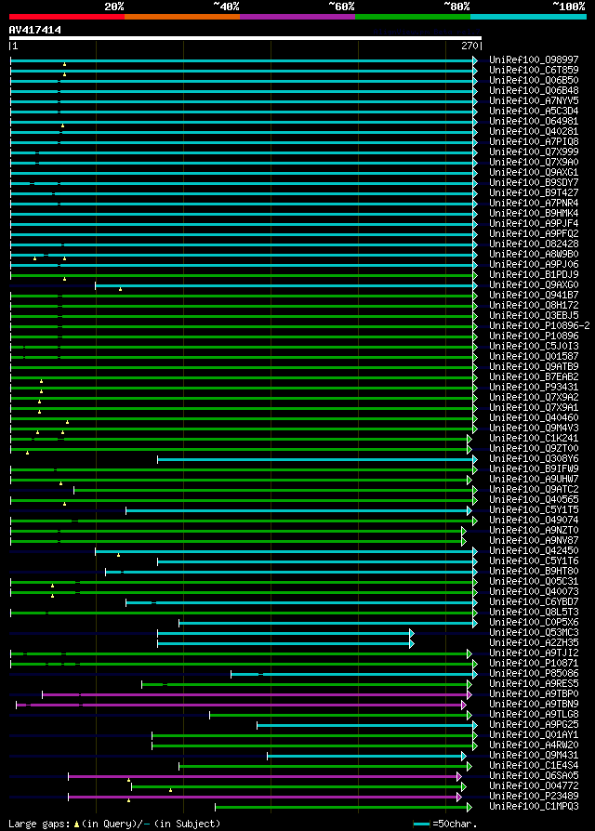
Task: Select hit UniRef100_O64981
Action: click(534, 122)
